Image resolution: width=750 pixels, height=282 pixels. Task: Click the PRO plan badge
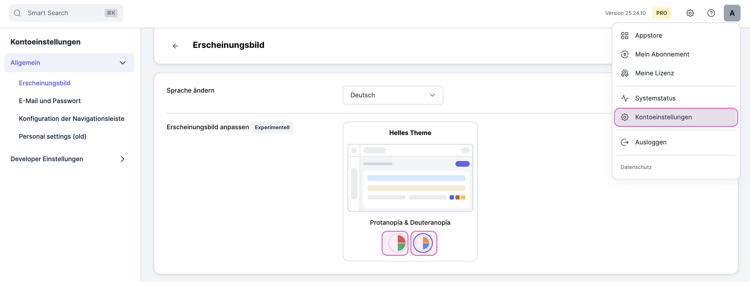[661, 13]
